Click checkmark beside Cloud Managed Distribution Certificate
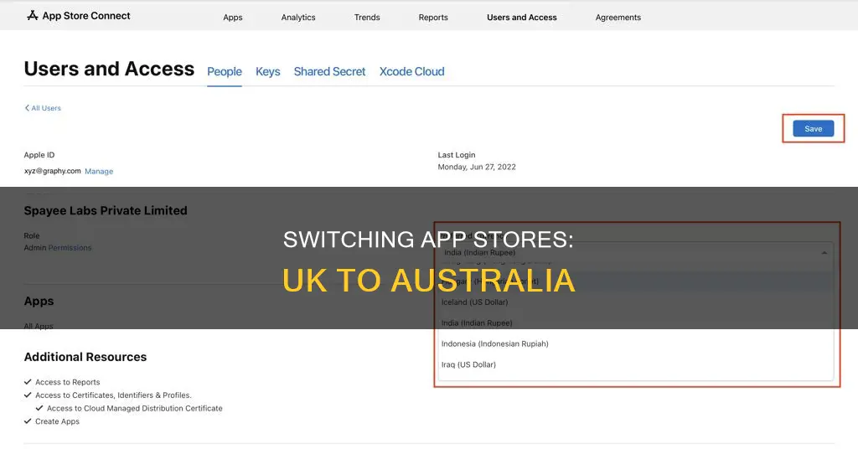The image size is (858, 449). tap(39, 408)
